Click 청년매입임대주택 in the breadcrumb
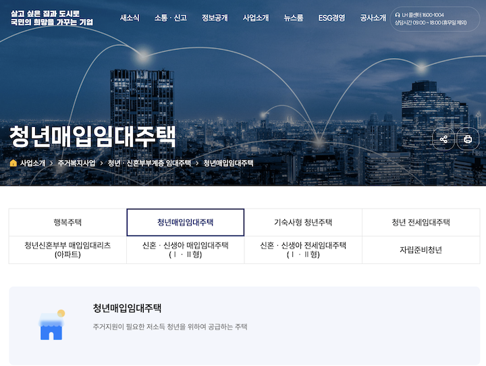Image resolution: width=486 pixels, height=366 pixels. pyautogui.click(x=228, y=163)
